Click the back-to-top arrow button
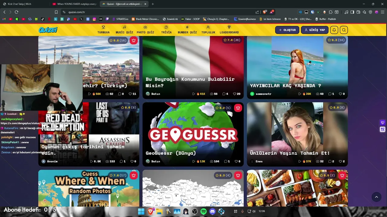 point(376,197)
